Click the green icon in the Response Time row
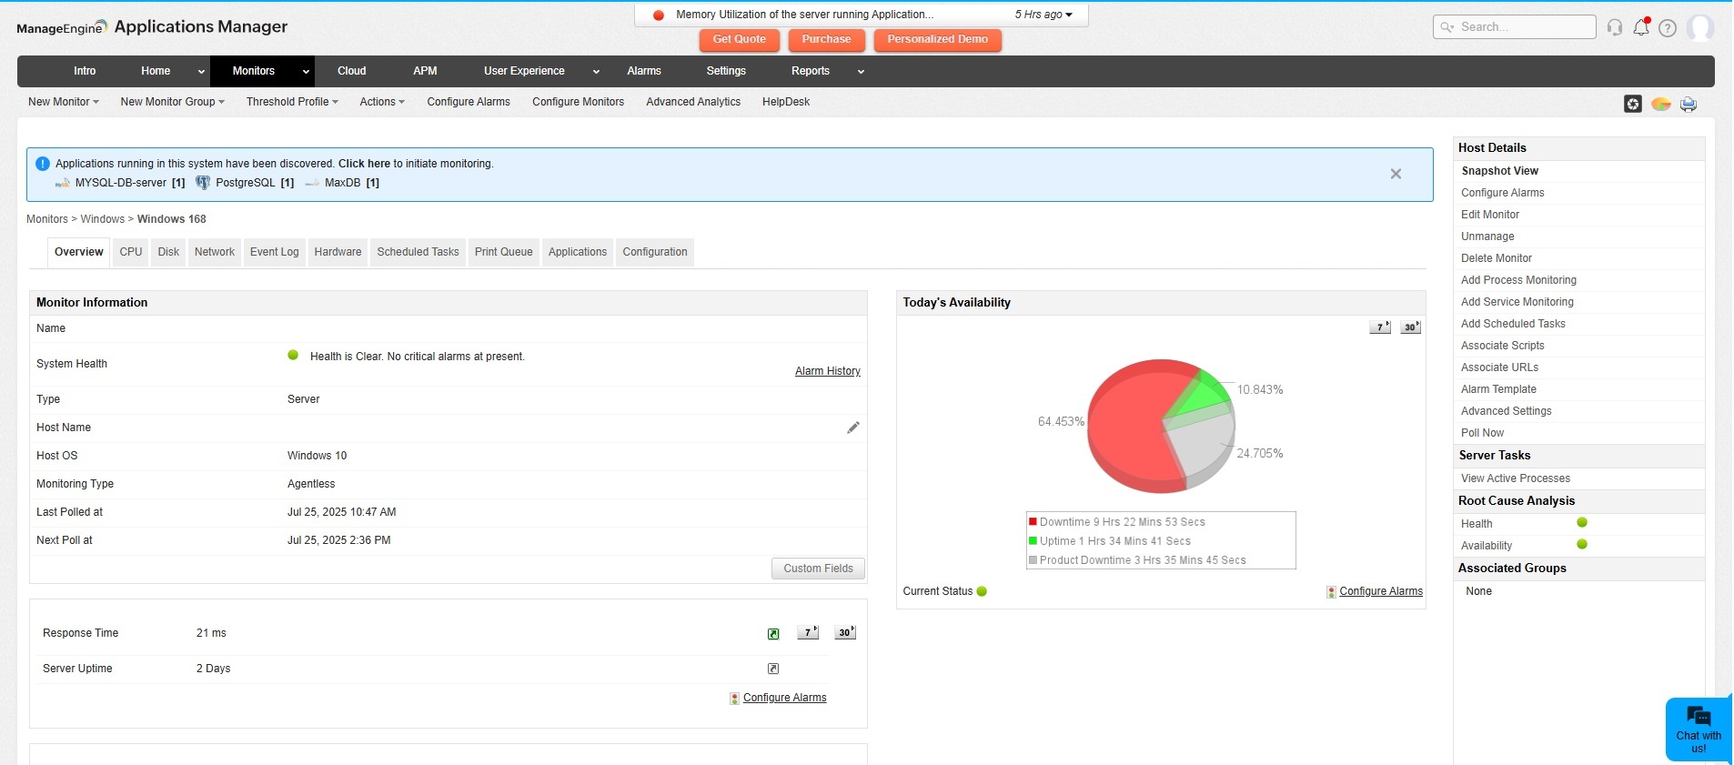This screenshot has width=1734, height=765. 773,634
